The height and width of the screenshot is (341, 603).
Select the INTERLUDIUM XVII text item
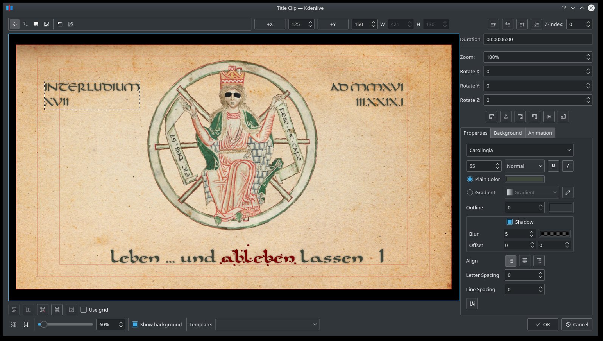click(92, 95)
